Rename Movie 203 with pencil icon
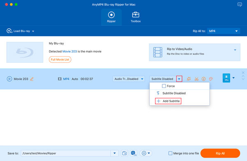 coord(32,79)
